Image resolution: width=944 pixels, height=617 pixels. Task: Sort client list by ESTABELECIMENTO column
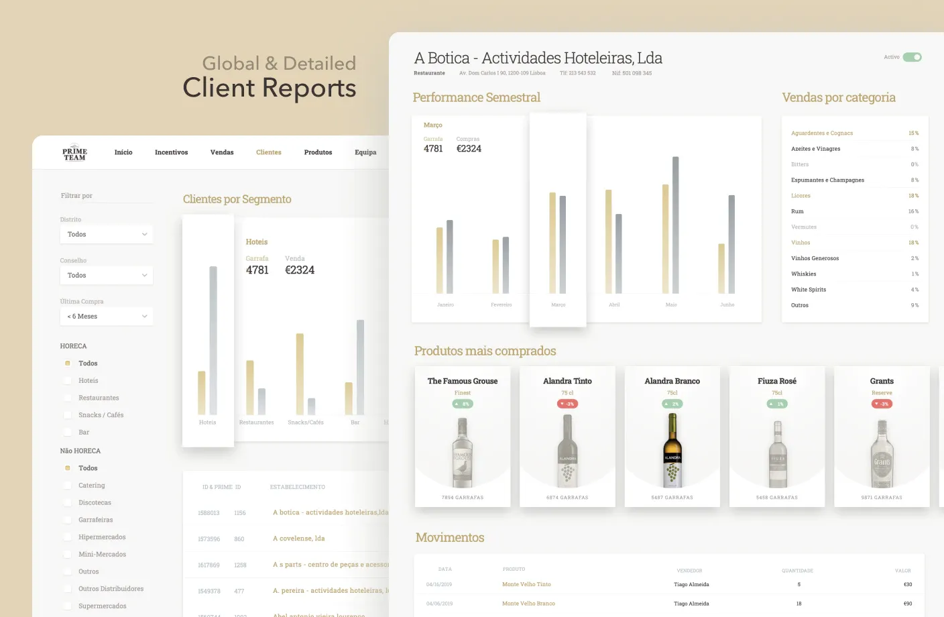[298, 487]
